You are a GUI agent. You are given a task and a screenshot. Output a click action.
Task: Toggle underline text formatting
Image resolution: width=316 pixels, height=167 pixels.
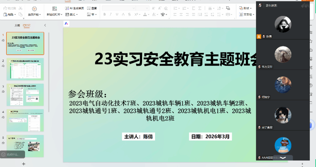pos(117,14)
